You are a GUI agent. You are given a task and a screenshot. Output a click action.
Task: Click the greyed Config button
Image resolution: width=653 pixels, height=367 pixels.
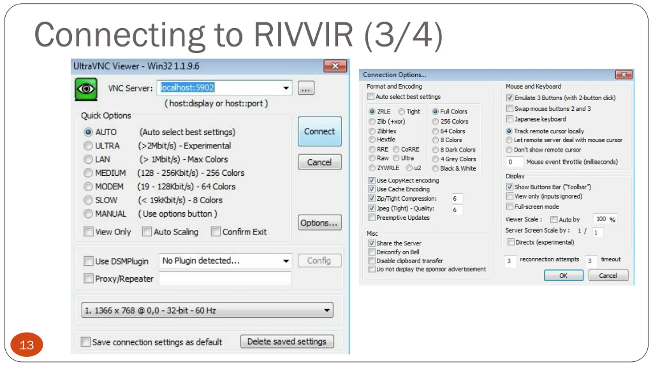(x=320, y=261)
